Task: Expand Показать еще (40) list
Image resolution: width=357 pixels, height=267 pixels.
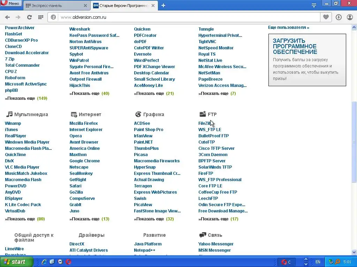Action: [x=90, y=94]
